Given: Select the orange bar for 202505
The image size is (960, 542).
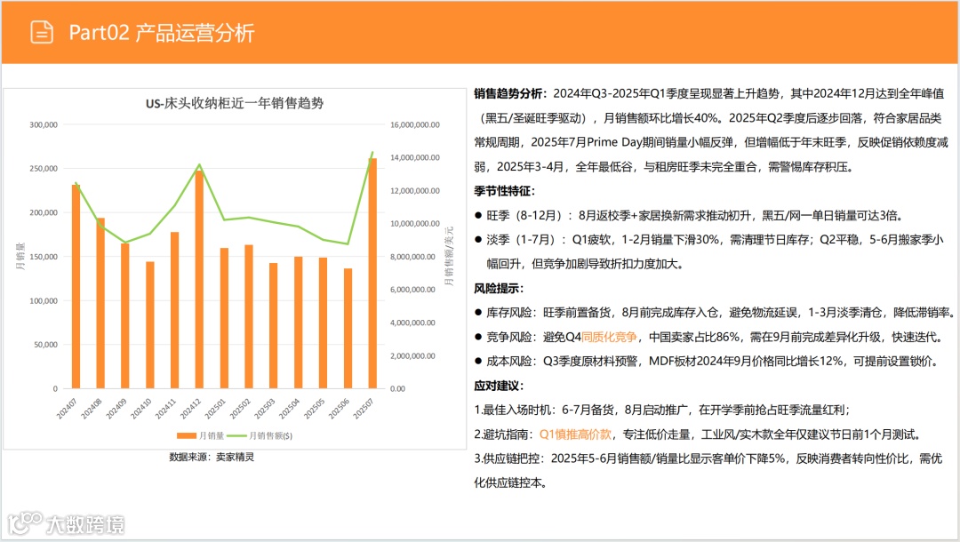Looking at the screenshot, I should (323, 323).
